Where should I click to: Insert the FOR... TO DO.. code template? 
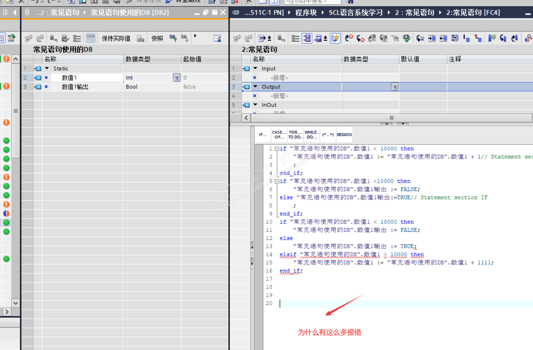pos(295,134)
